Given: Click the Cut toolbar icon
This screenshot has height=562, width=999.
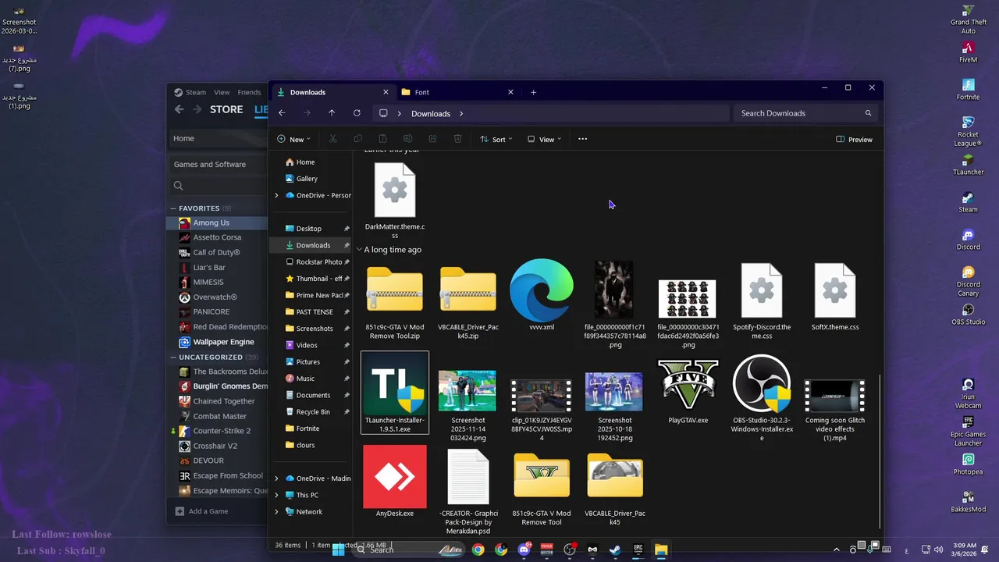Looking at the screenshot, I should pyautogui.click(x=332, y=139).
